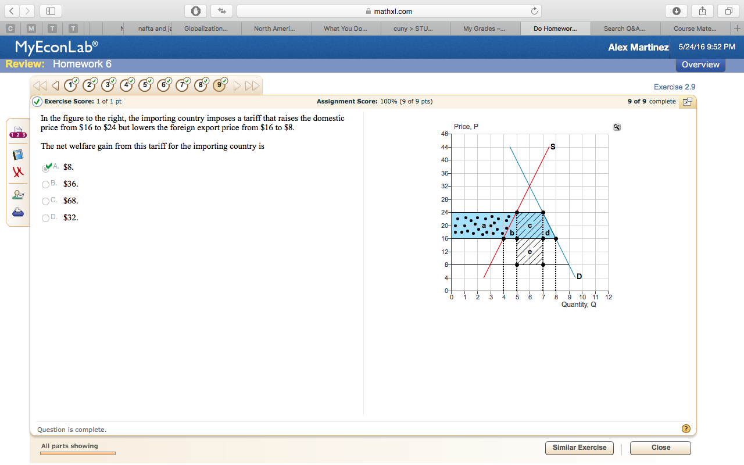Screen dimensions: 744x465
Task: Click the print icon in sidebar
Action: pyautogui.click(x=17, y=212)
